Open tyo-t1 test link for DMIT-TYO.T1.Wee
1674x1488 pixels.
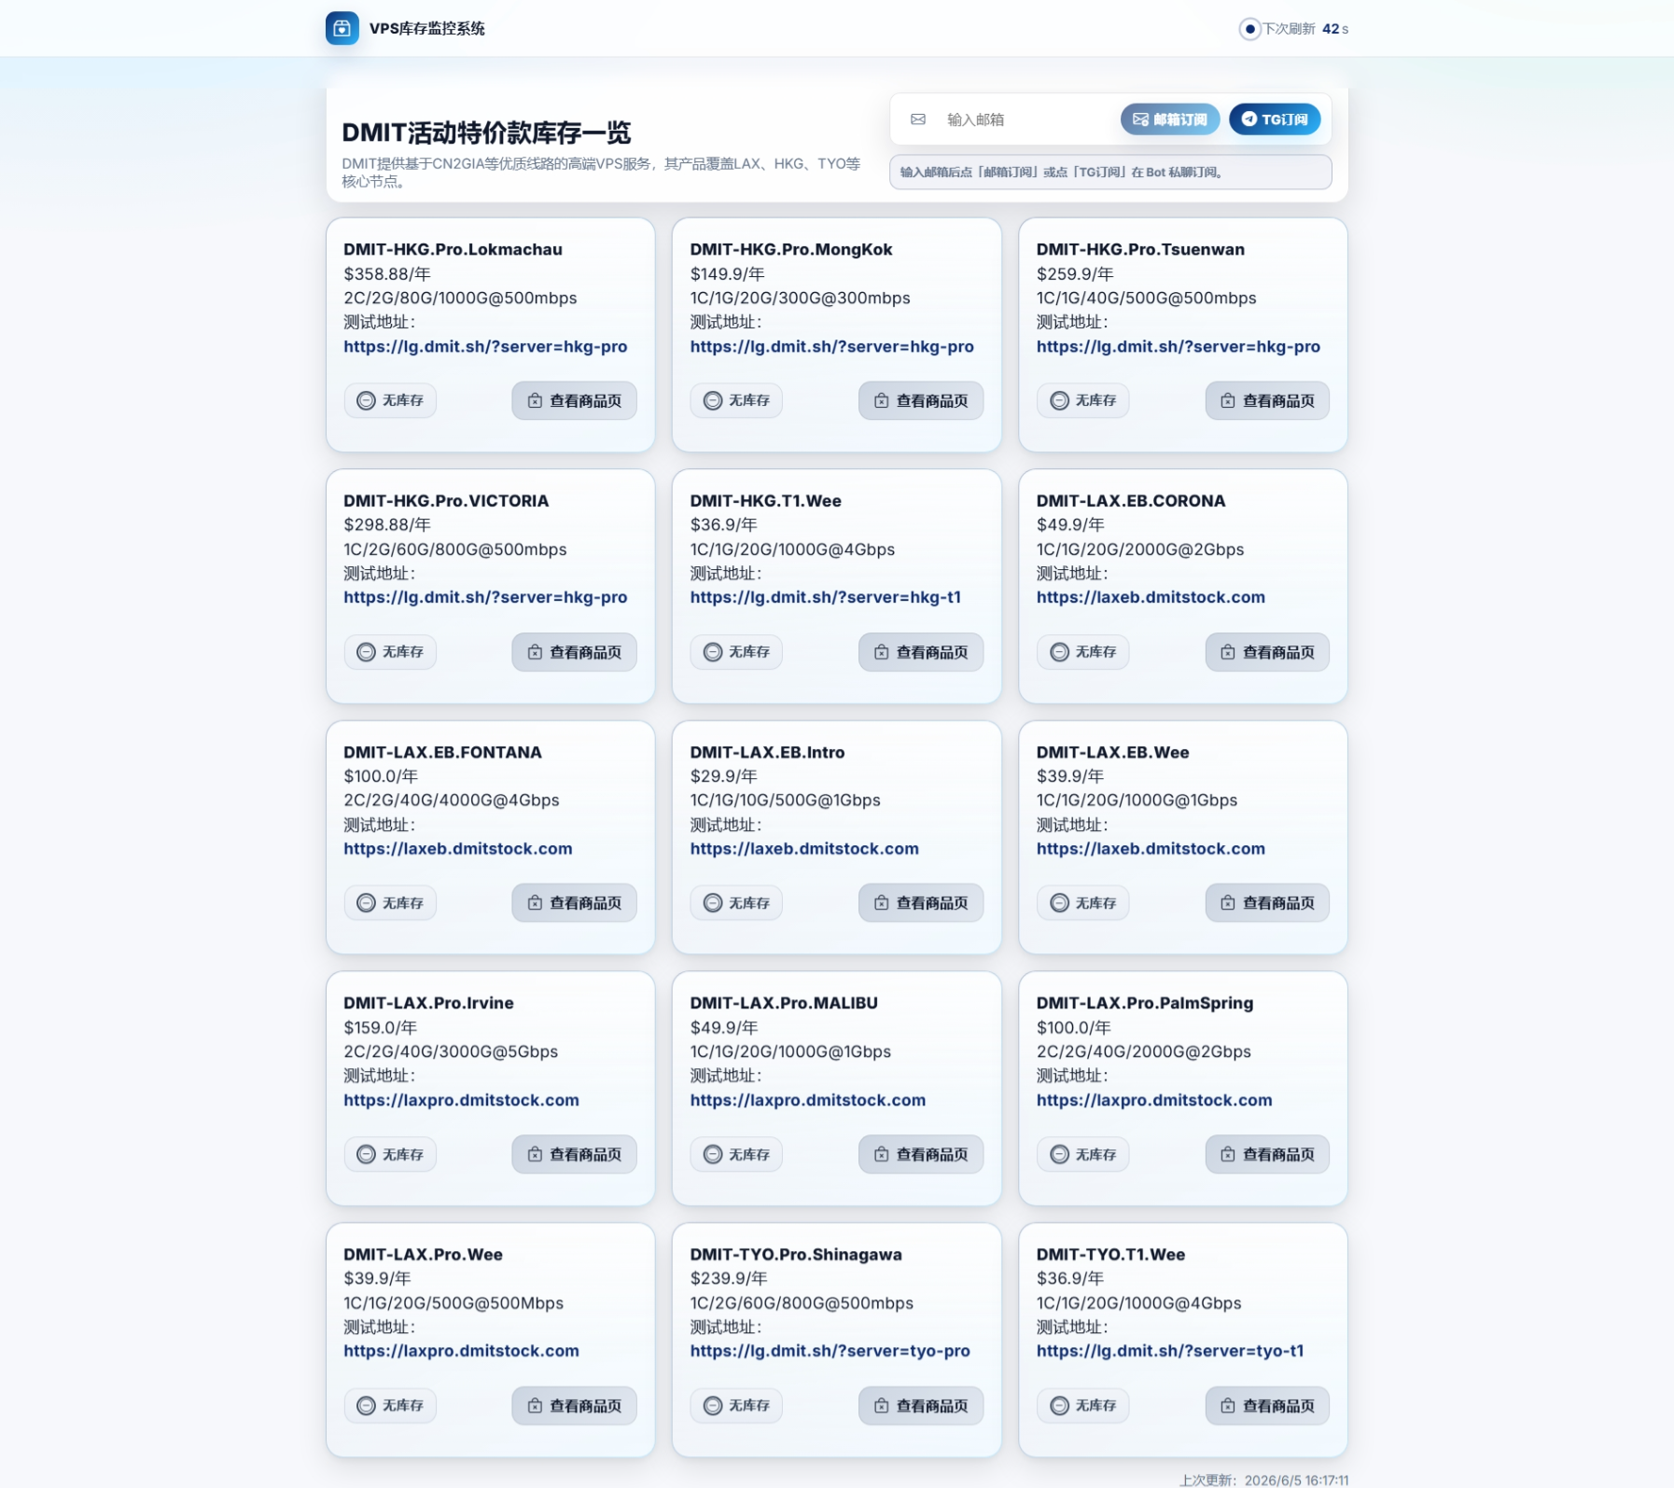click(x=1170, y=1352)
